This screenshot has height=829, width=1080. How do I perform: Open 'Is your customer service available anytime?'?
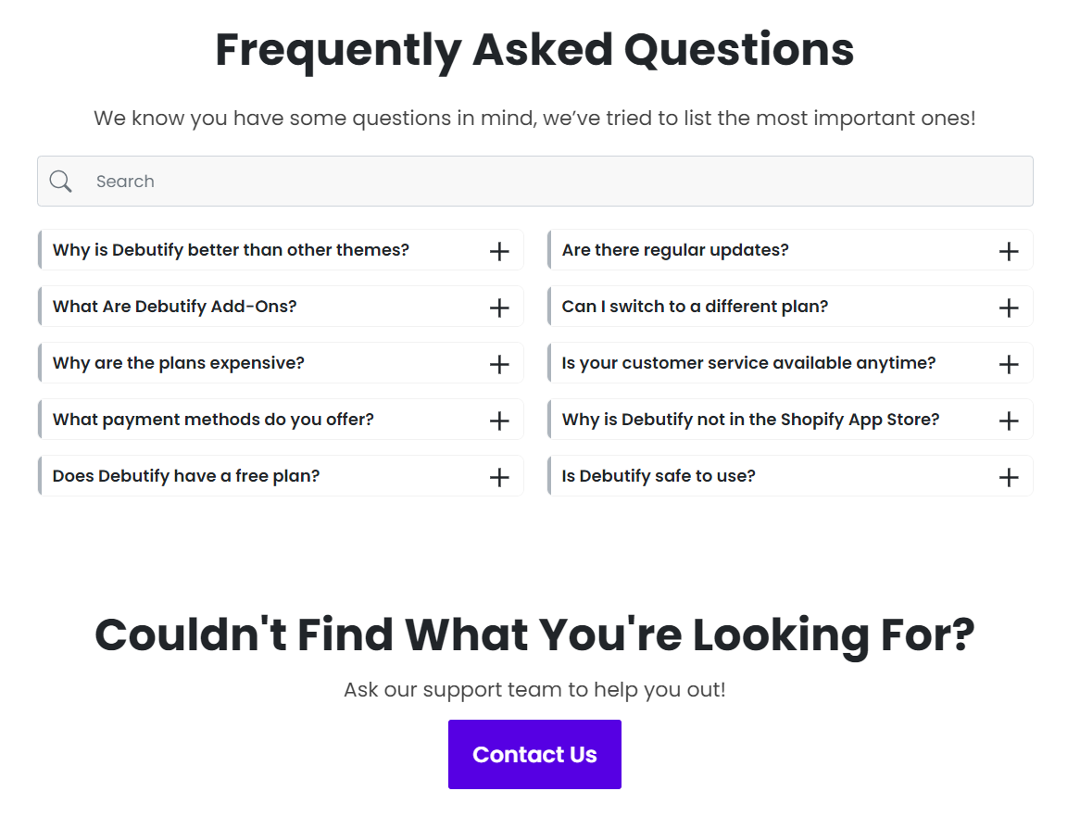(x=748, y=363)
